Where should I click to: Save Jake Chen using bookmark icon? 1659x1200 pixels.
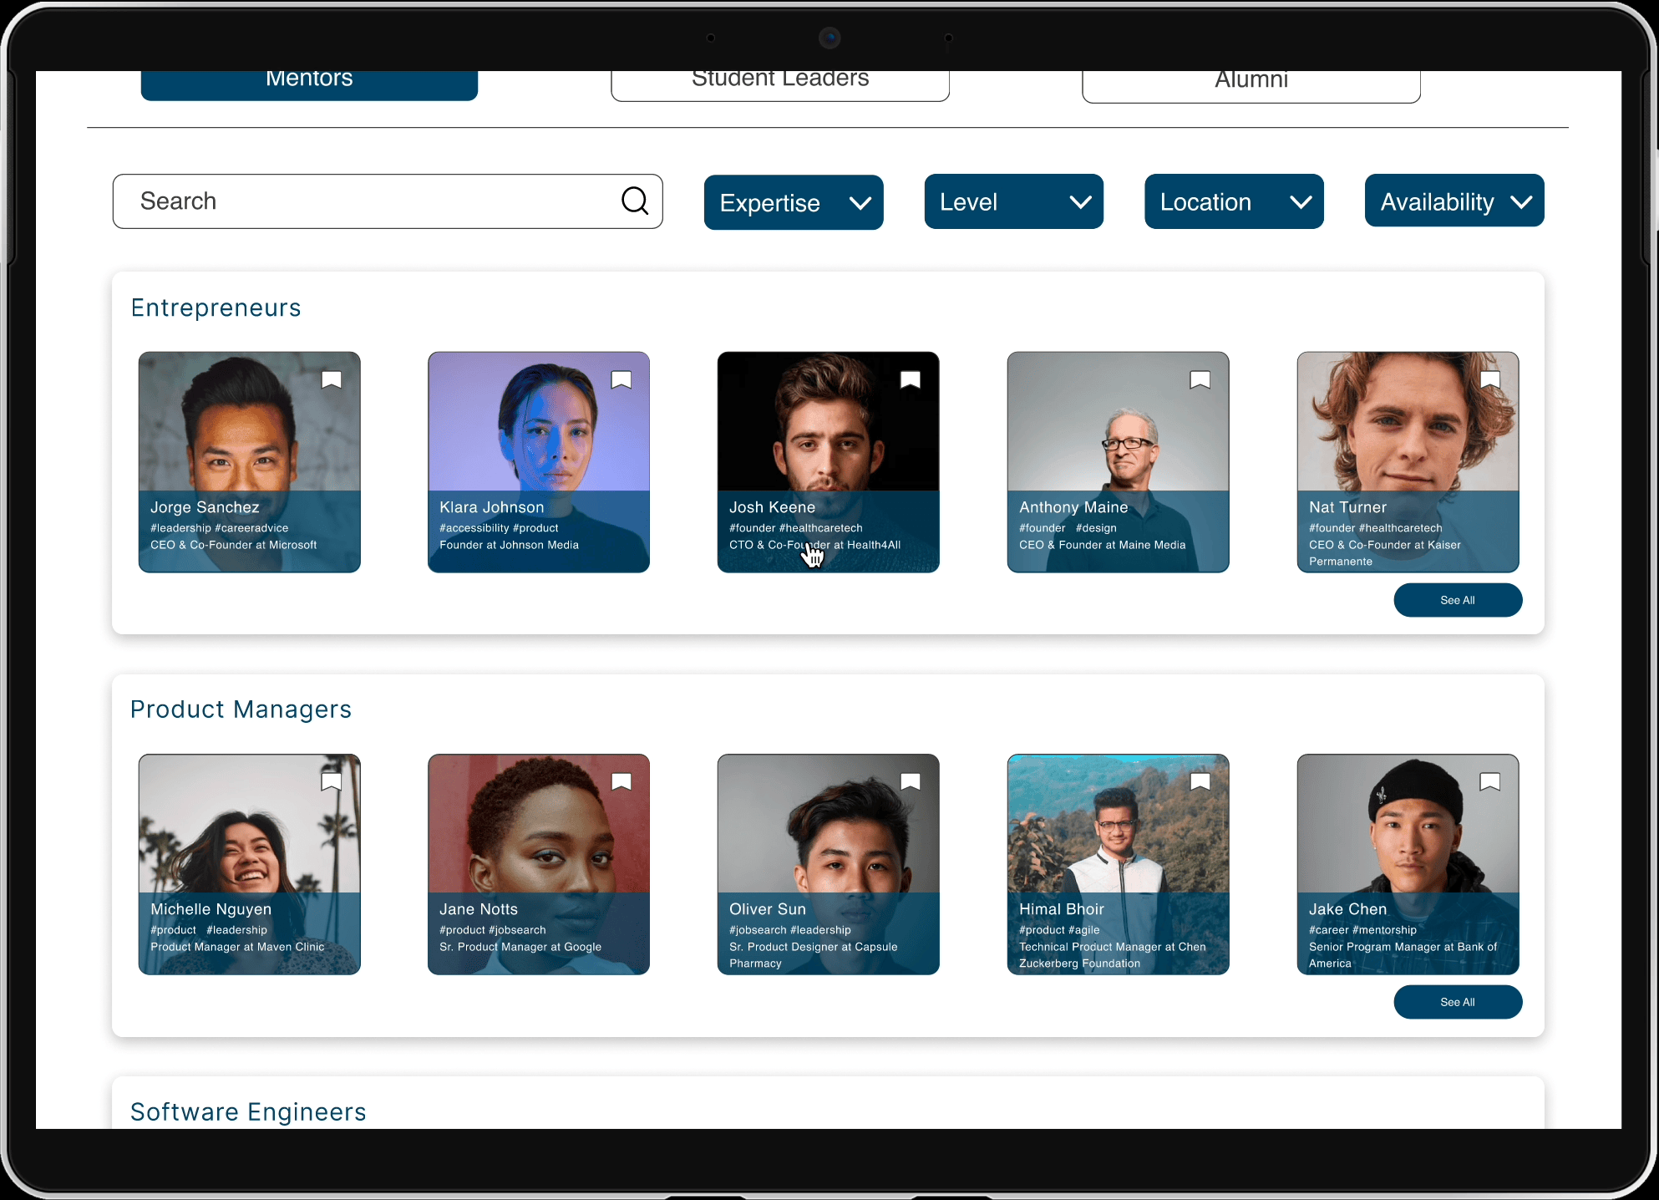(1490, 782)
